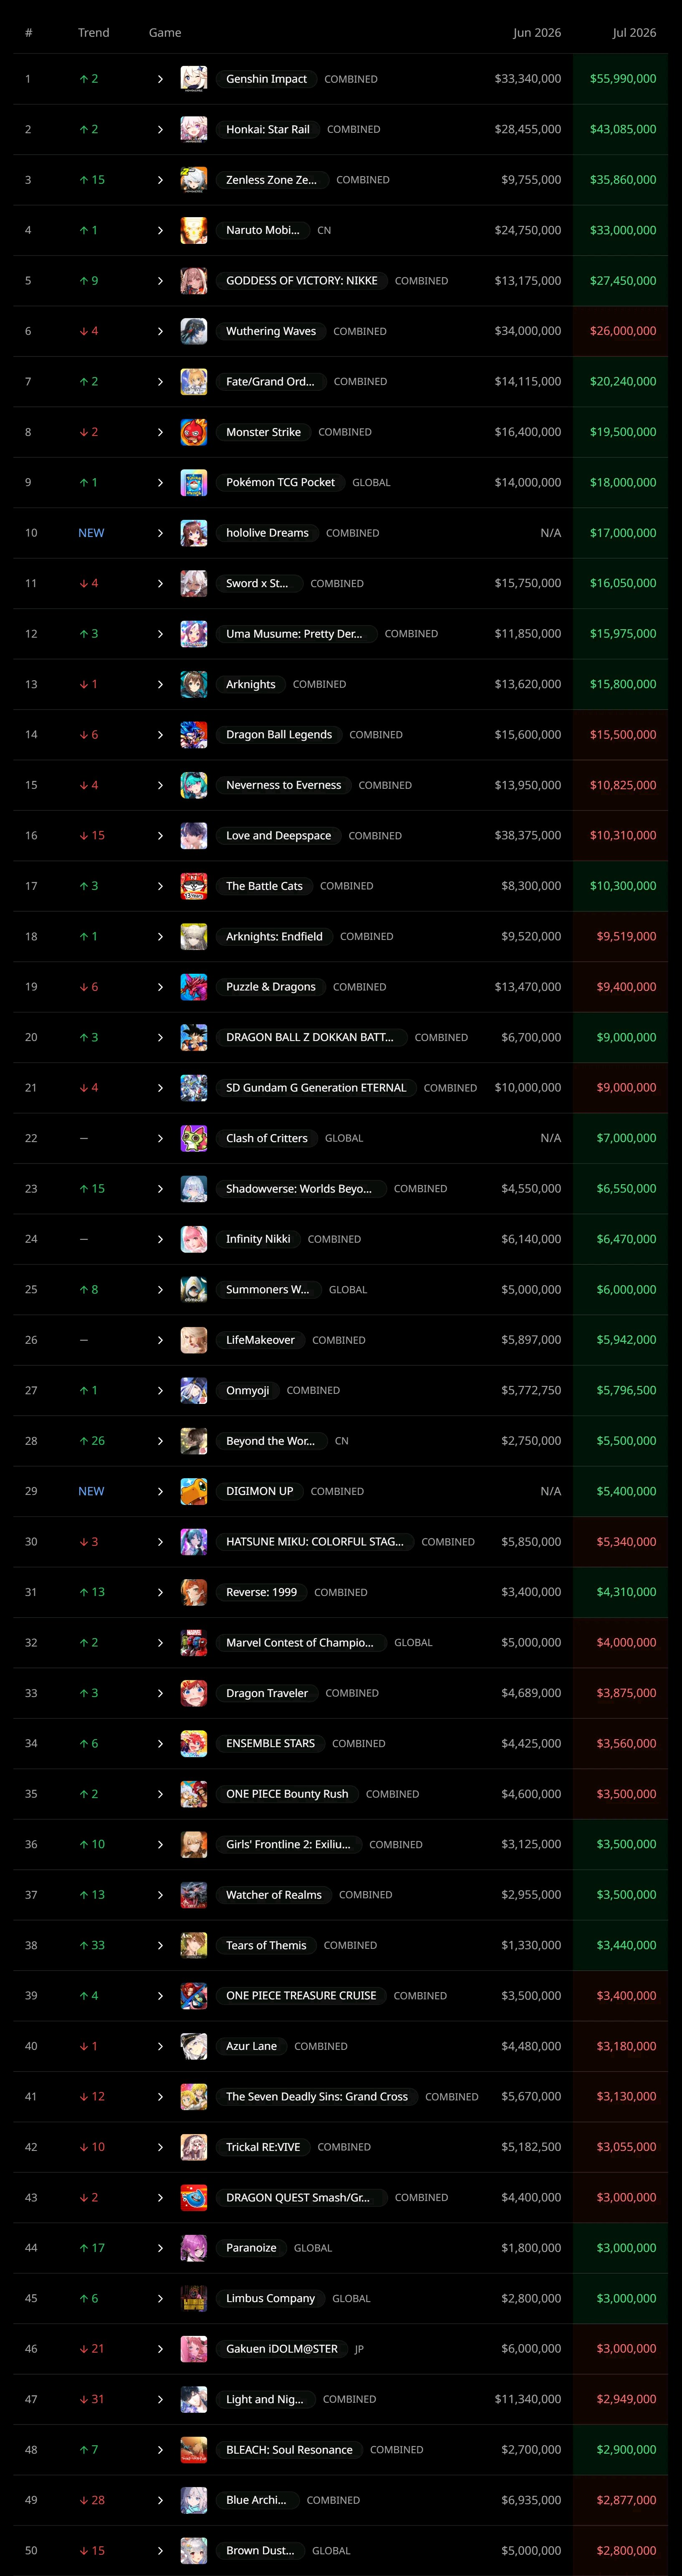Open the GODDESS OF VICTORY: NIKKE link

pyautogui.click(x=302, y=281)
